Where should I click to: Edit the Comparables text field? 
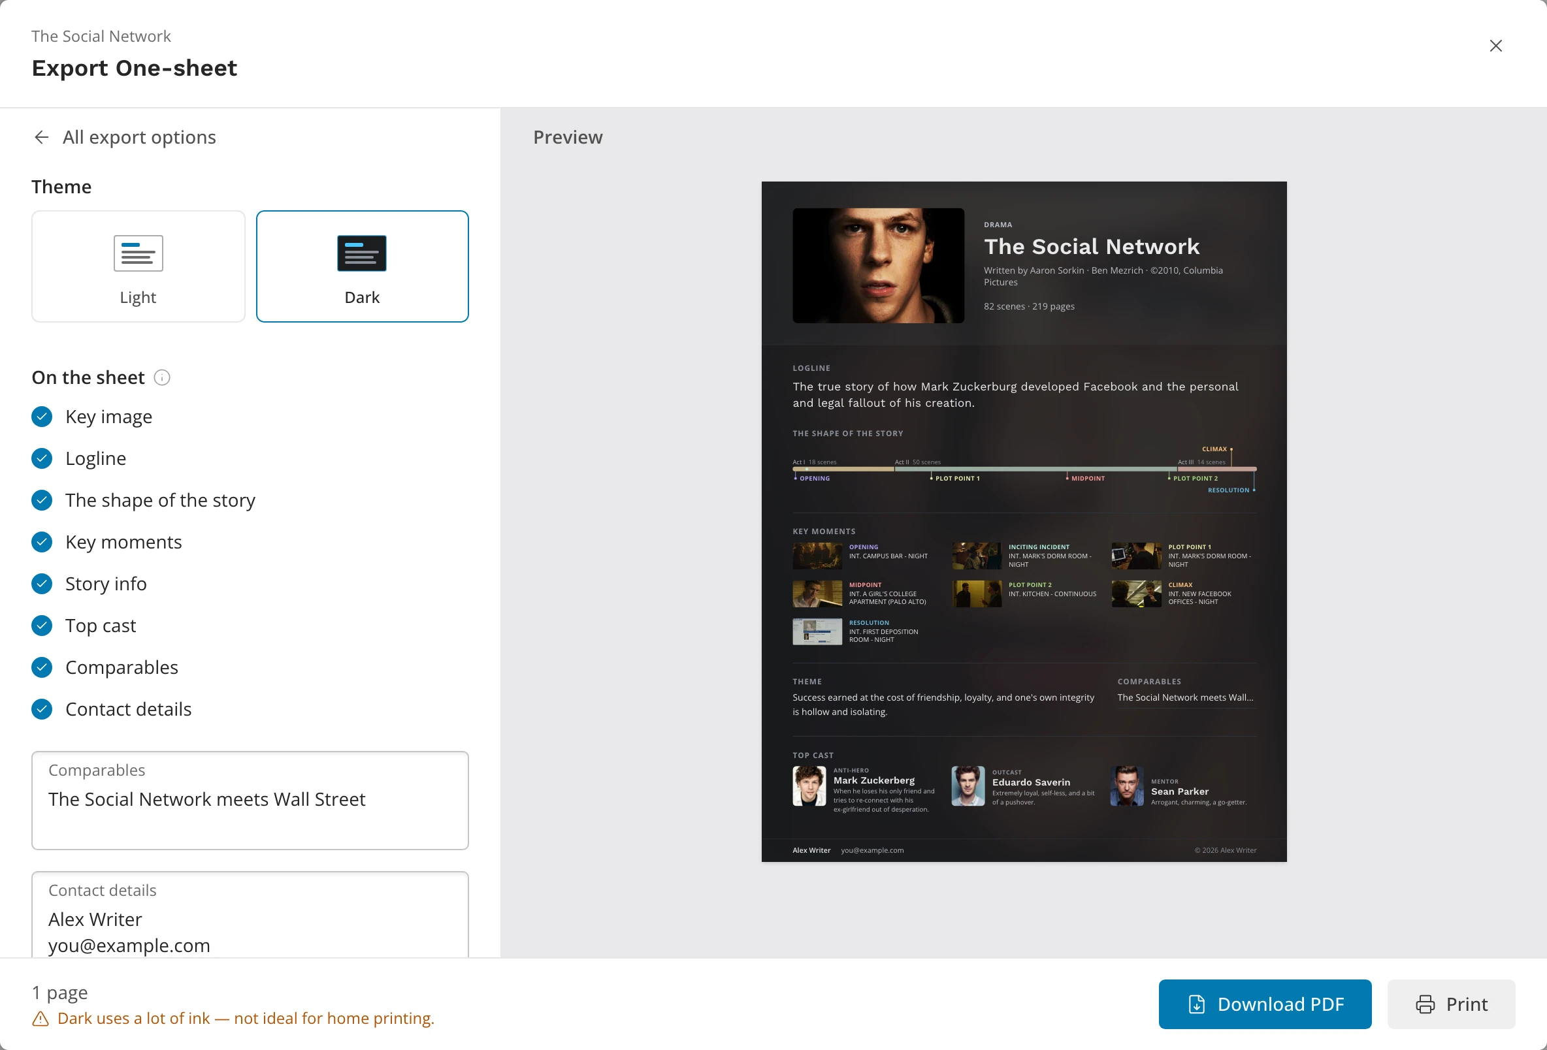pyautogui.click(x=250, y=801)
